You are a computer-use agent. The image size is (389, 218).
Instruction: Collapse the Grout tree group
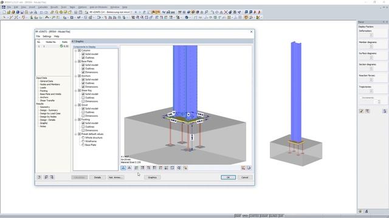coord(76,105)
